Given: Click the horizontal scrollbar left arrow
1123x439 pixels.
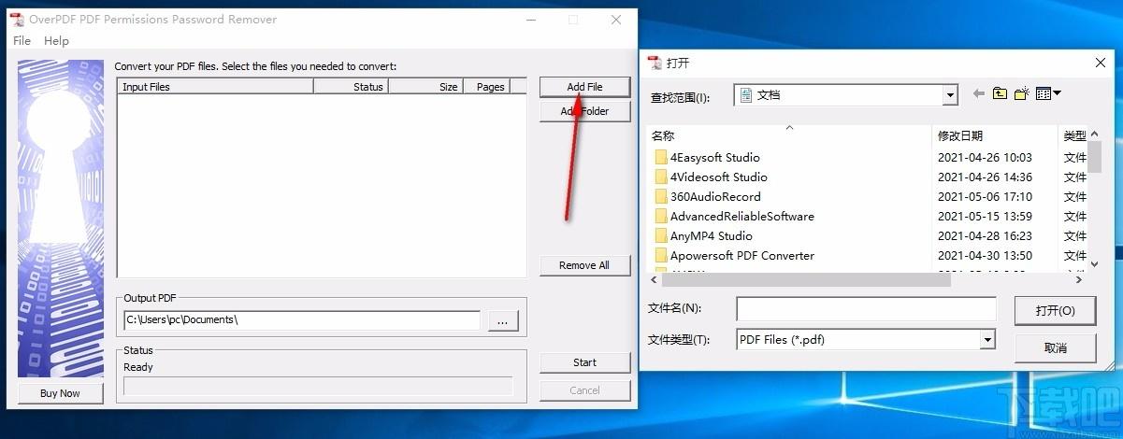Looking at the screenshot, I should 654,279.
